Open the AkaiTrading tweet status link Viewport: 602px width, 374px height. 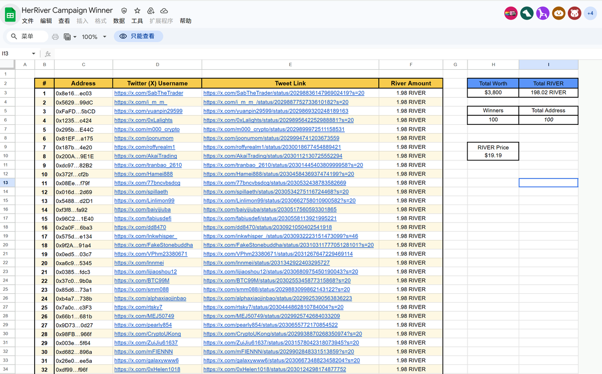pos(272,156)
